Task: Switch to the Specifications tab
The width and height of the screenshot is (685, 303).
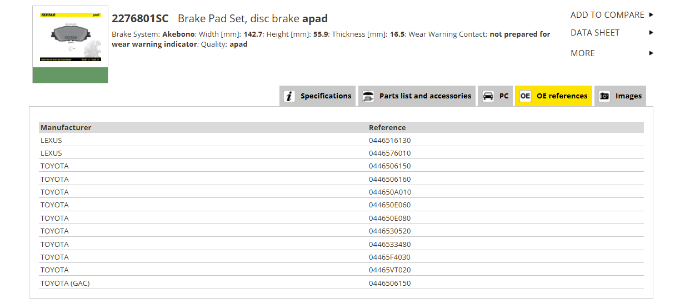Action: (318, 96)
